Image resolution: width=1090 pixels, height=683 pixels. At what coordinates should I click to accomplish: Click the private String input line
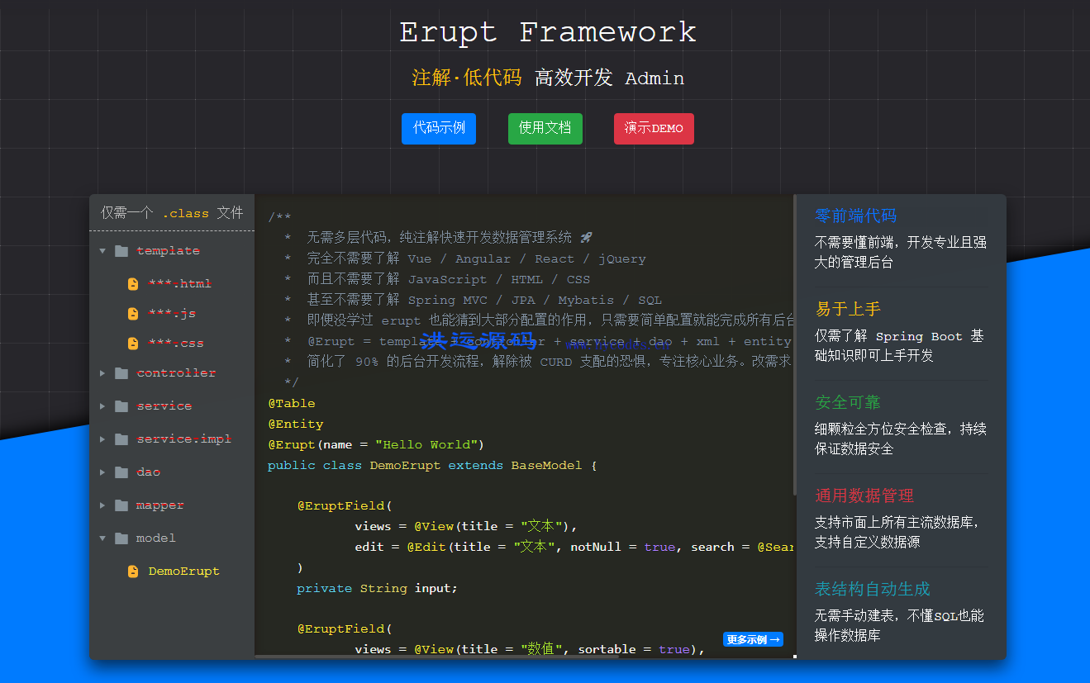click(377, 588)
